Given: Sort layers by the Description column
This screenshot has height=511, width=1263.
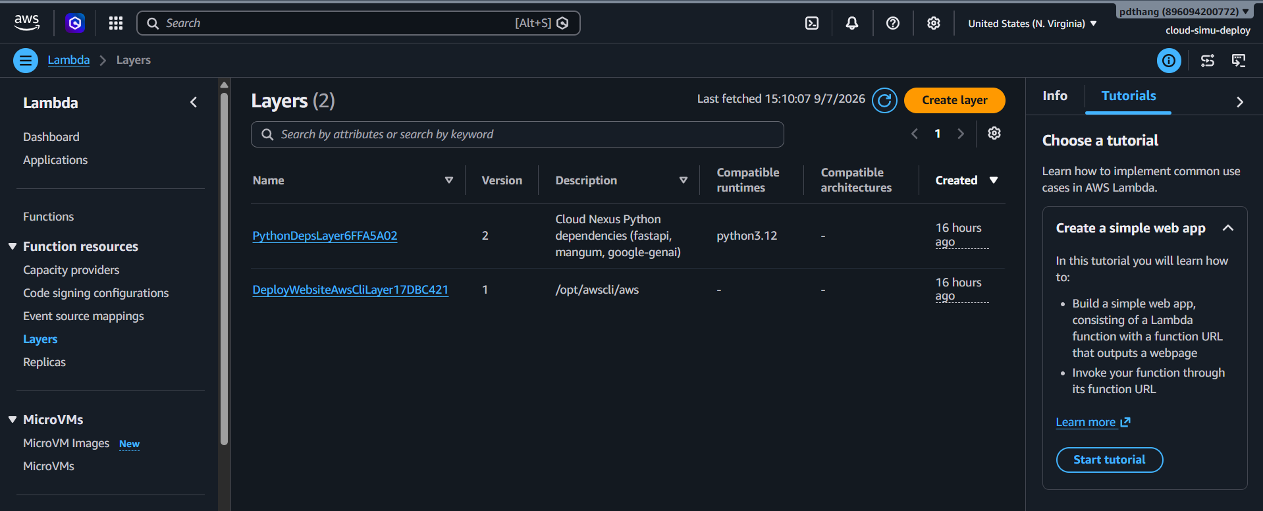Looking at the screenshot, I should [x=684, y=180].
